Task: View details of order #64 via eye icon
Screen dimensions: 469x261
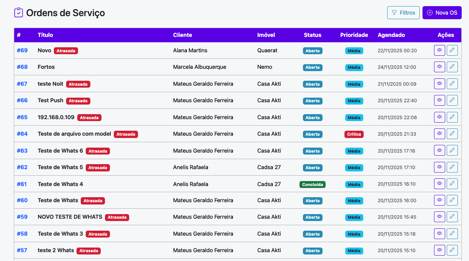Action: coord(439,134)
